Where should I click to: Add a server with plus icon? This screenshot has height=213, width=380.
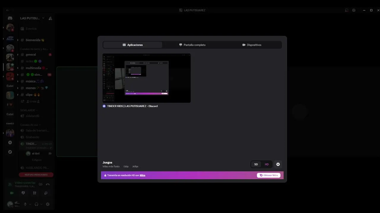pos(10,143)
